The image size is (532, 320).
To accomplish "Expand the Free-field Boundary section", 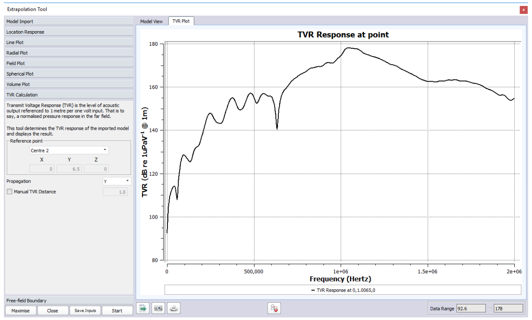I will coord(69,301).
